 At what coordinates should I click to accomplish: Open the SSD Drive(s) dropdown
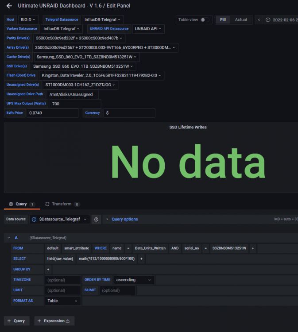pos(83,66)
